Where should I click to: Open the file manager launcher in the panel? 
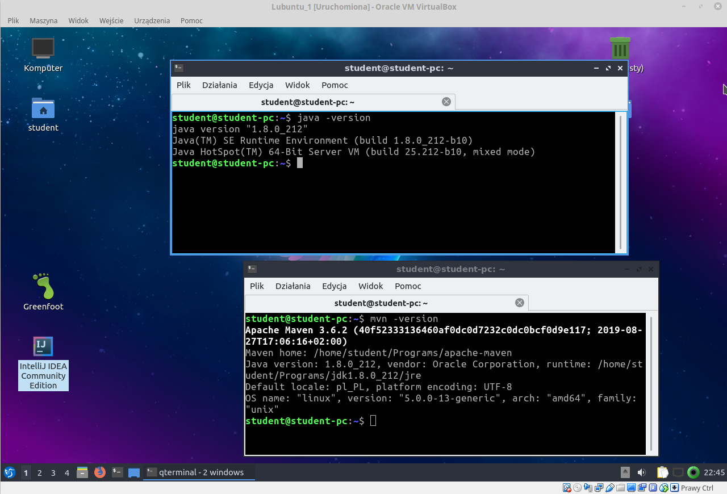coord(82,472)
